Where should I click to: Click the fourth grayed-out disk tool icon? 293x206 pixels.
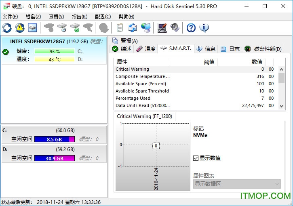88,28
